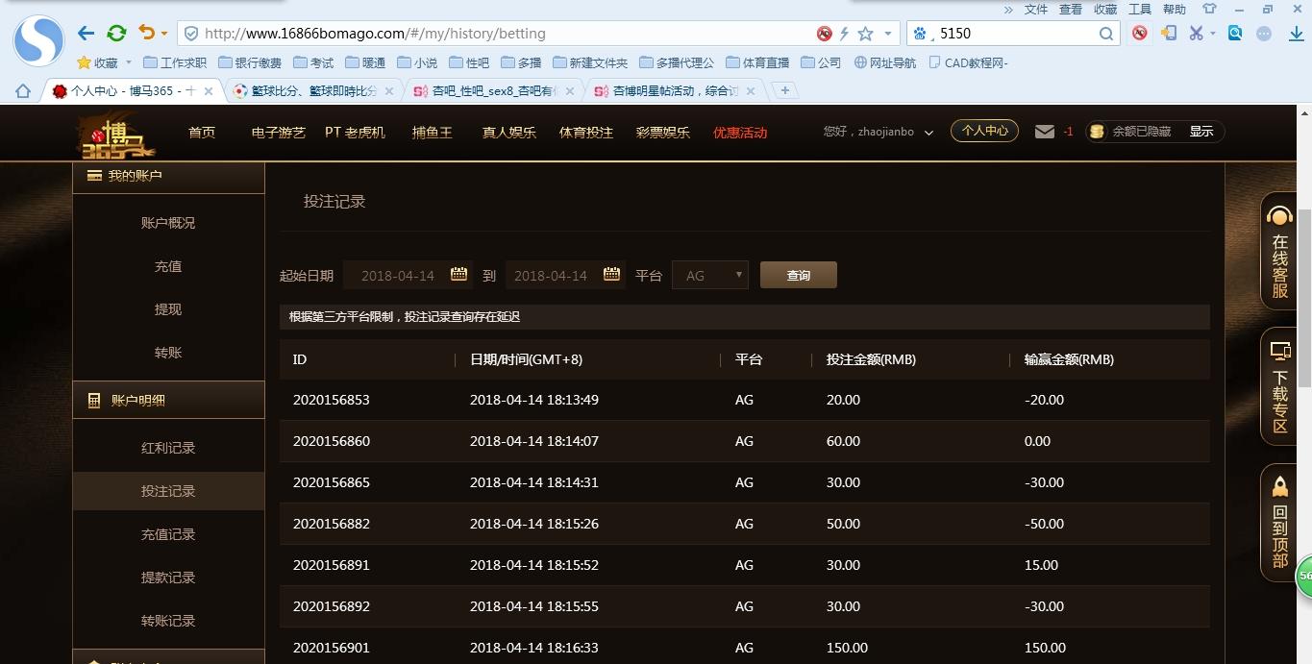Click the page vertical scrollbar
1312x664 pixels.
point(1303,288)
